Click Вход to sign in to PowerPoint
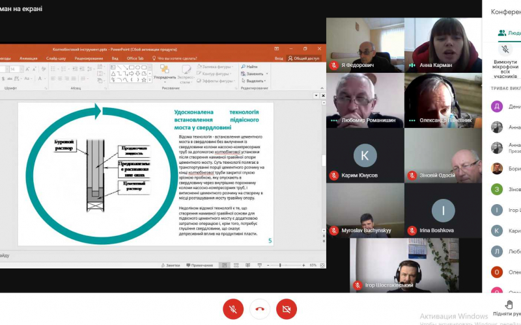The width and height of the screenshot is (521, 325). (x=279, y=58)
